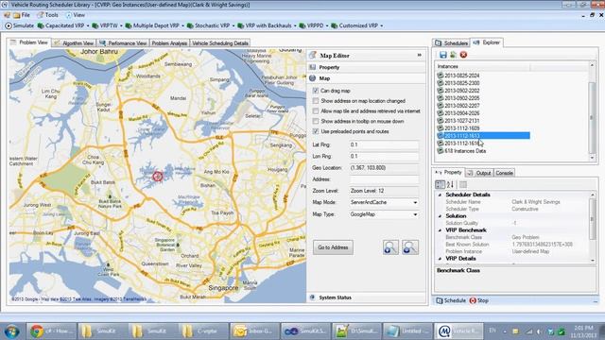Screen dimensions: 605x340
Task: Click the green refresh icon in Explorer panel
Action: coord(453,55)
